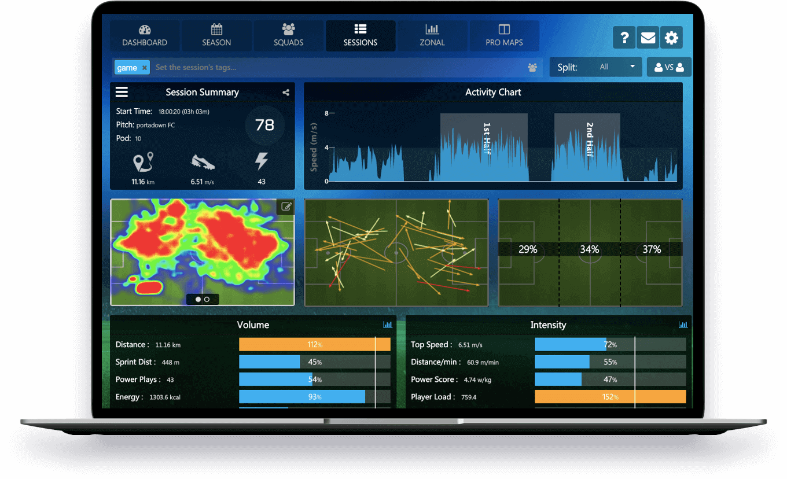Click the Distance 112% bar
787x479 pixels.
coord(315,345)
